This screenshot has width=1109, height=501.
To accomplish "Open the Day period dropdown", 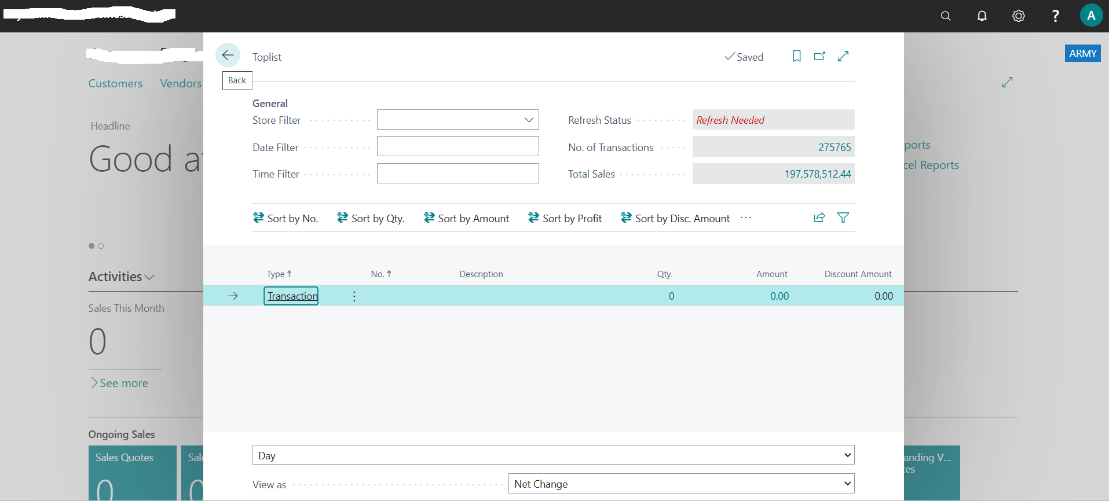I will 554,455.
